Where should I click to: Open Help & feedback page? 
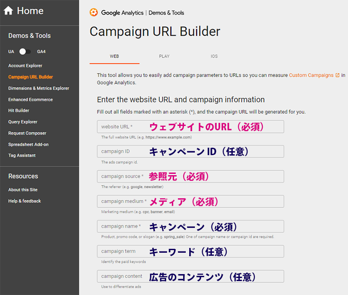25,201
